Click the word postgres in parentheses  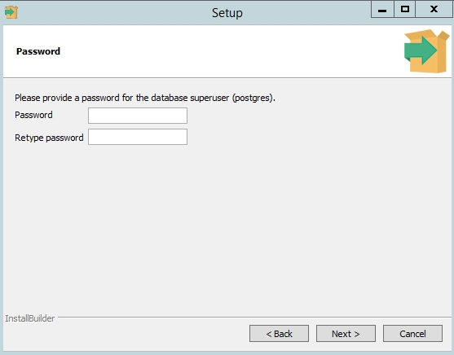point(253,98)
